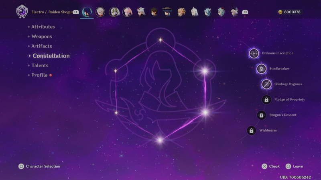The width and height of the screenshot is (321, 180).
Task: Click the R1 next character indicator
Action: (245, 12)
